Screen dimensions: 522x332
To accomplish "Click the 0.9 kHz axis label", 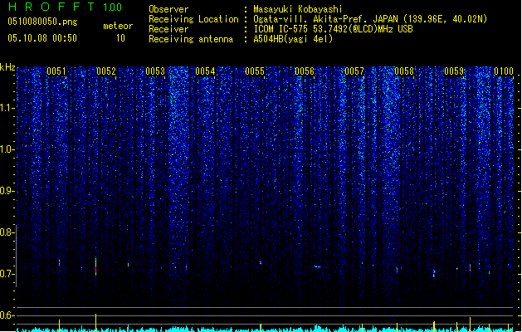I will pyautogui.click(x=7, y=191).
